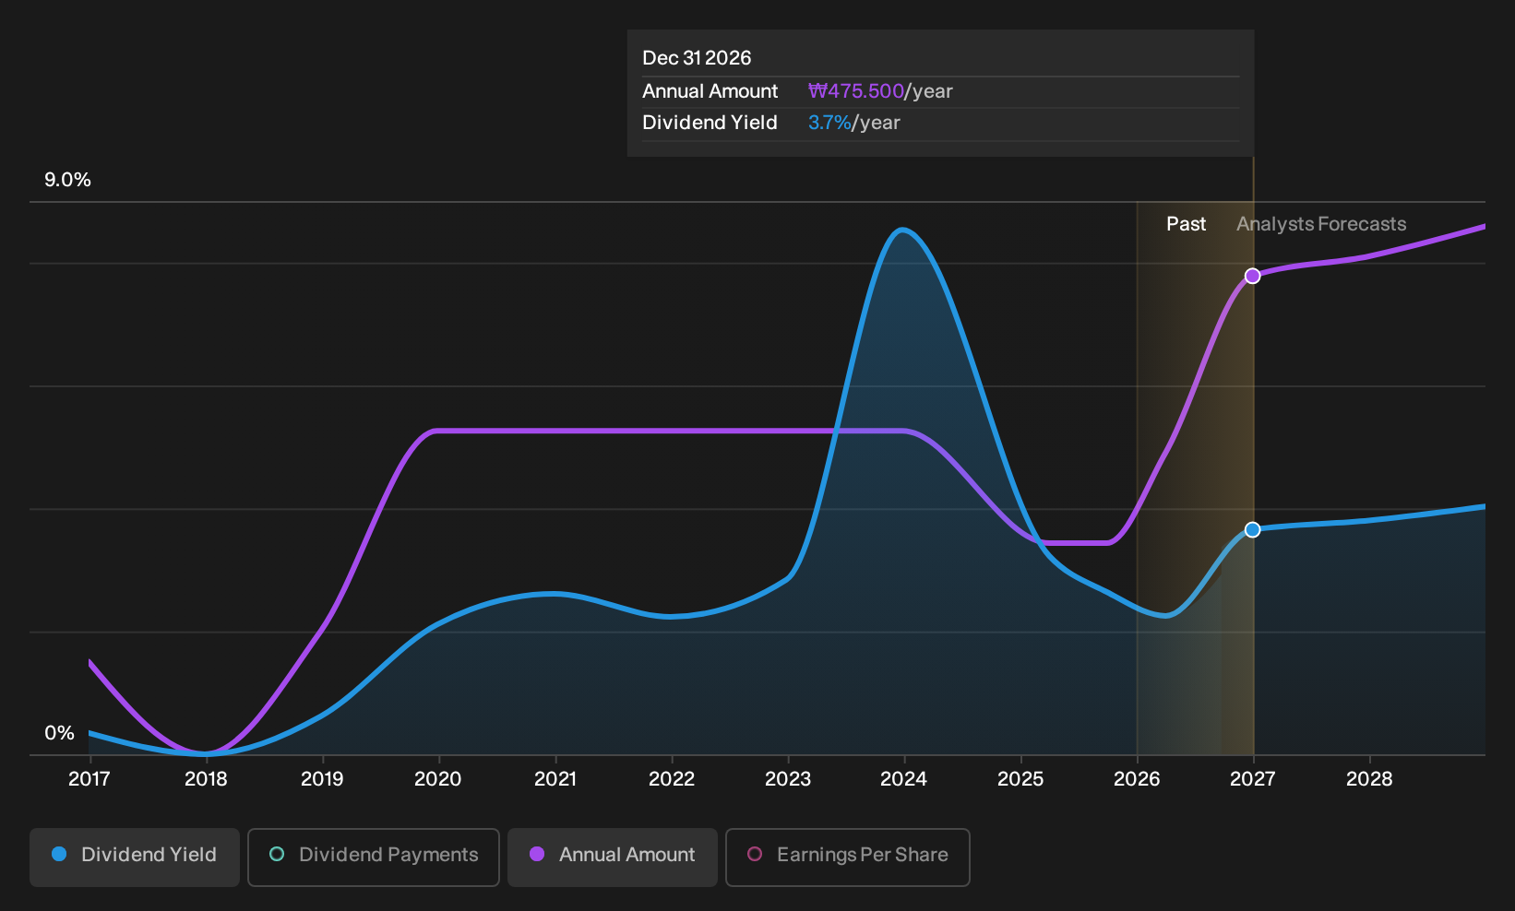Click the tooltip Dividend Yield label

pyautogui.click(x=710, y=123)
